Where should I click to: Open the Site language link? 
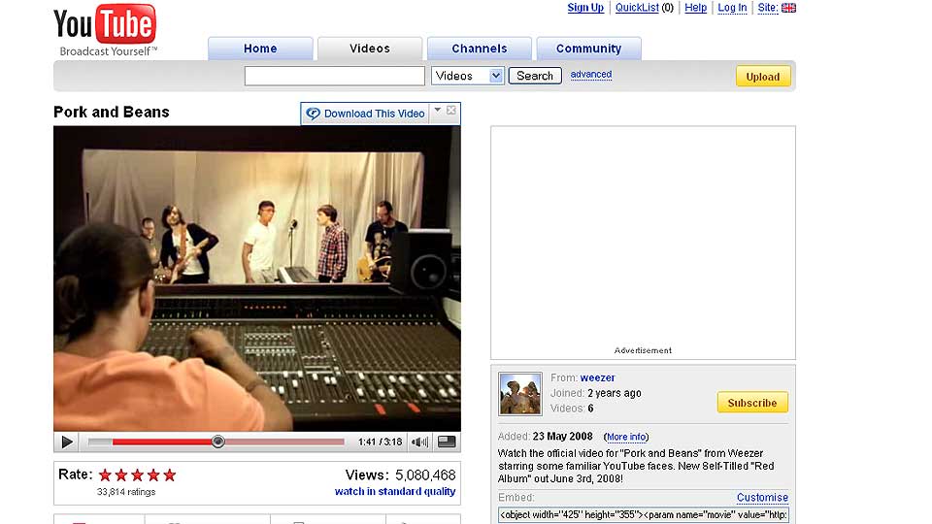coord(767,8)
